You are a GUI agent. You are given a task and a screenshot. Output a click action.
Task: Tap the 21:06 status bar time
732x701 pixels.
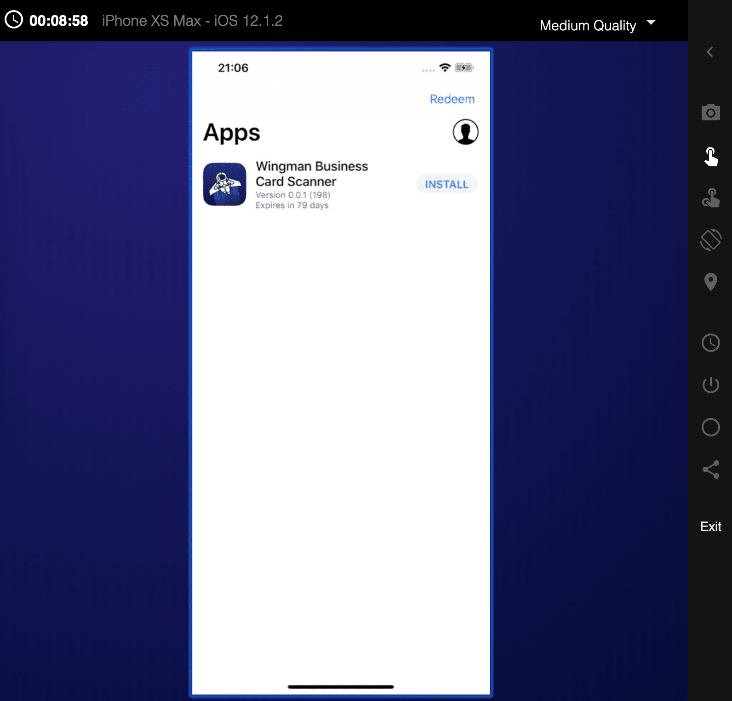coord(233,68)
